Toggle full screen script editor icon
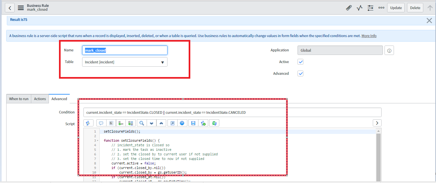The image size is (436, 183). pos(172,123)
